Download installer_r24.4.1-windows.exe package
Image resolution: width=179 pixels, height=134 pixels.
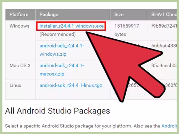click(72, 26)
